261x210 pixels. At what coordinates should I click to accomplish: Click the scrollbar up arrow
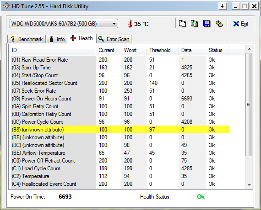tap(249, 49)
